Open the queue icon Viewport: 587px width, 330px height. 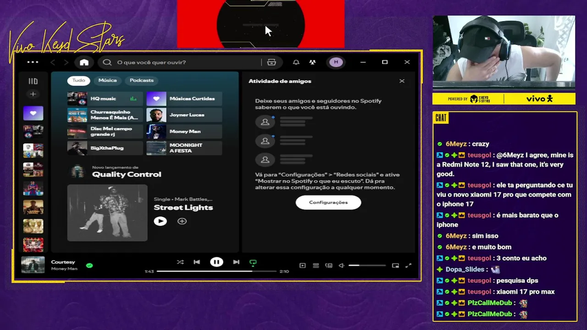pyautogui.click(x=316, y=265)
